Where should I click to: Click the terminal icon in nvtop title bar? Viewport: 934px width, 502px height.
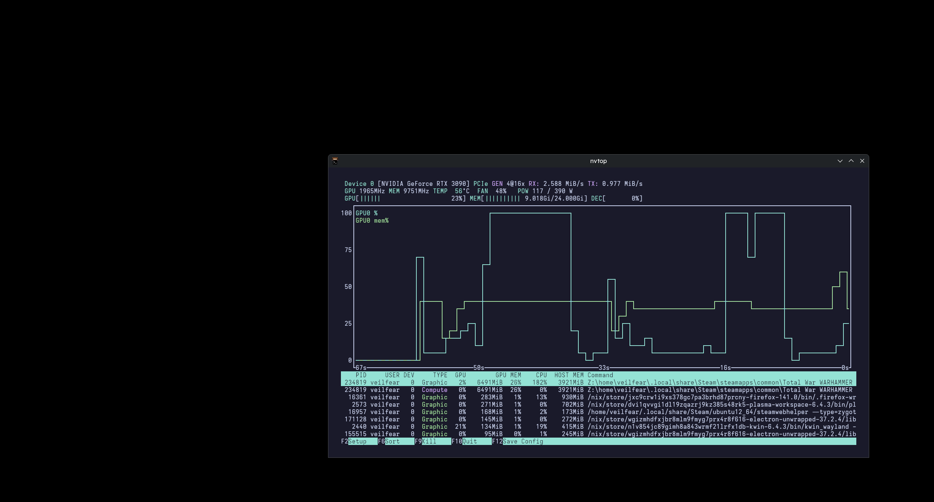coord(335,161)
